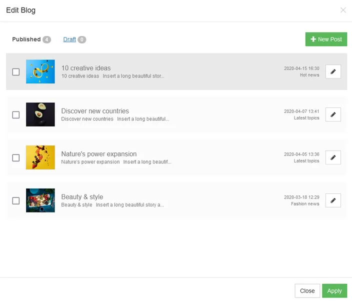Click pencil icon for 'Discover new countries'

[x=333, y=114]
